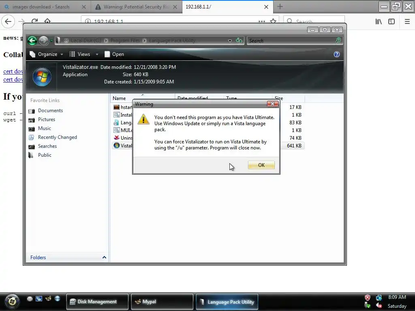Open Recently Changed in Favorite Links
Viewport: 415px width, 311px height.
(x=58, y=137)
